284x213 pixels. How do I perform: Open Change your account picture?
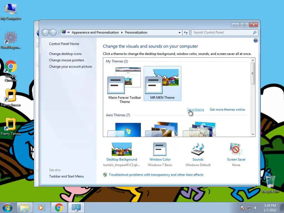70,67
